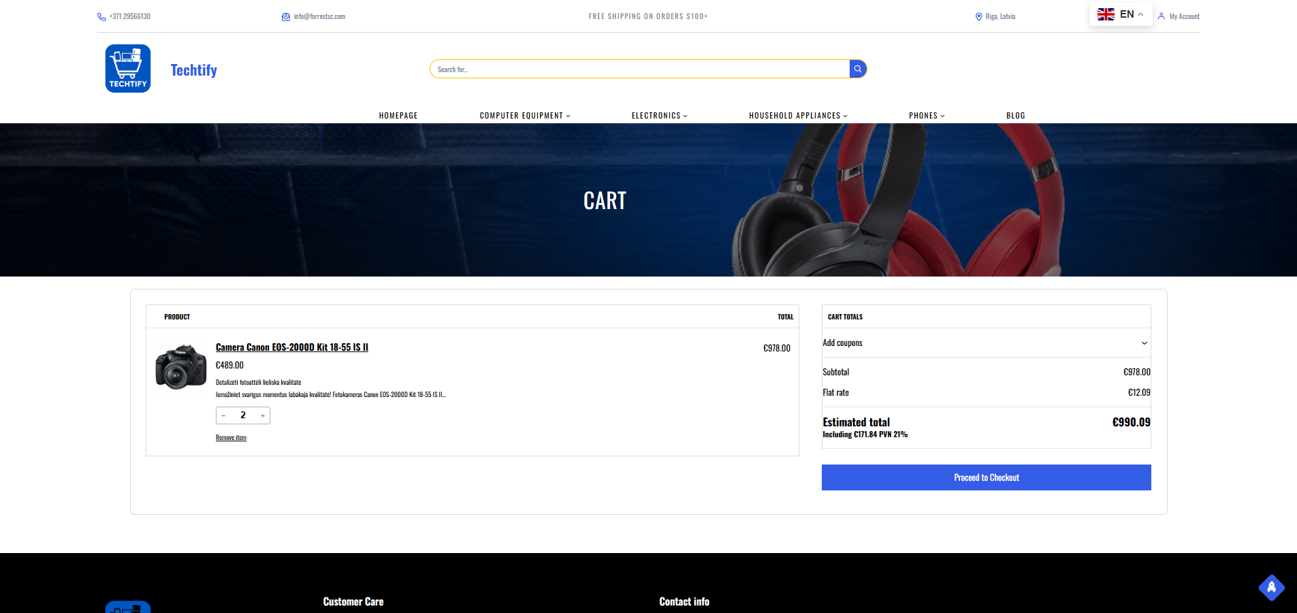Viewport: 1297px width, 613px height.
Task: Click the Canon camera product thumbnail
Action: coord(180,367)
